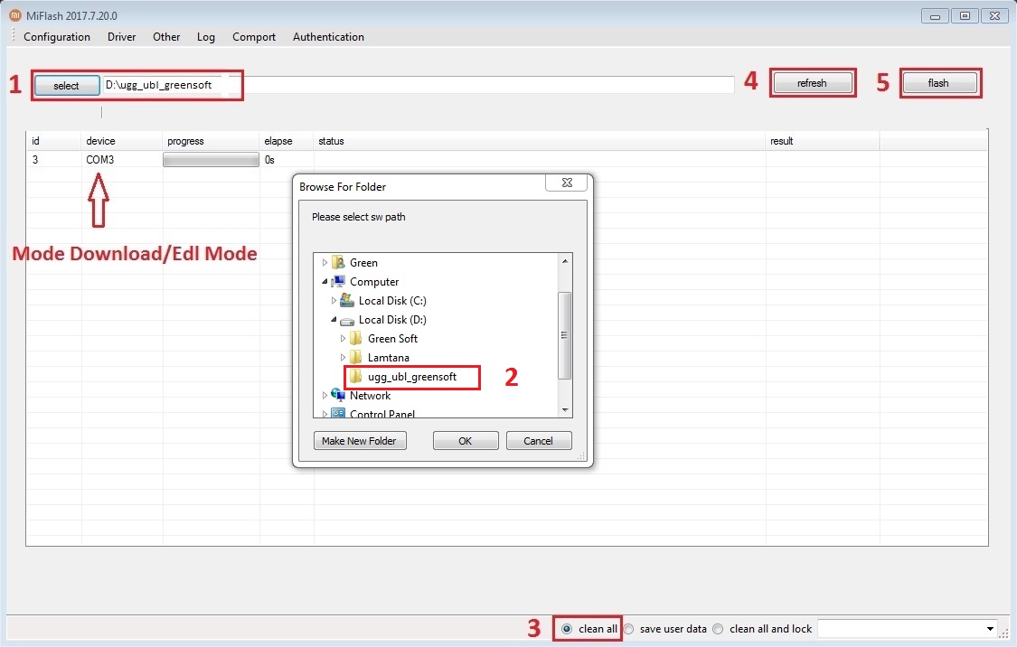Select the clean all and lock option
The image size is (1017, 647).
coord(718,629)
